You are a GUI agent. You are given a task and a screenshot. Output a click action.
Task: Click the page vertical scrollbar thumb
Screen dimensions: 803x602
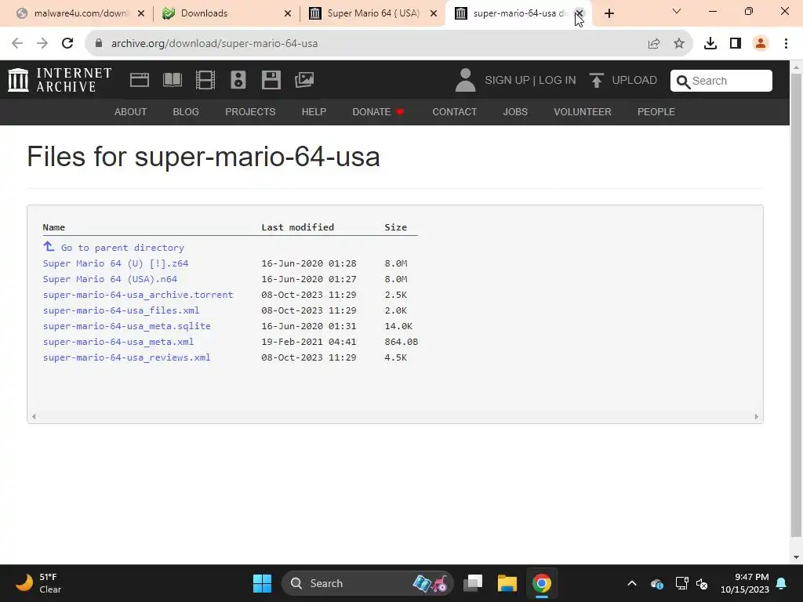(x=796, y=305)
